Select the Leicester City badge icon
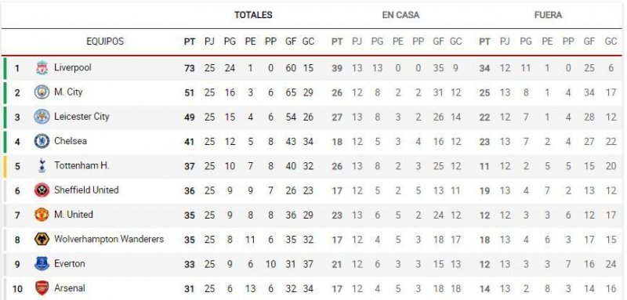627x300 pixels. tap(42, 117)
